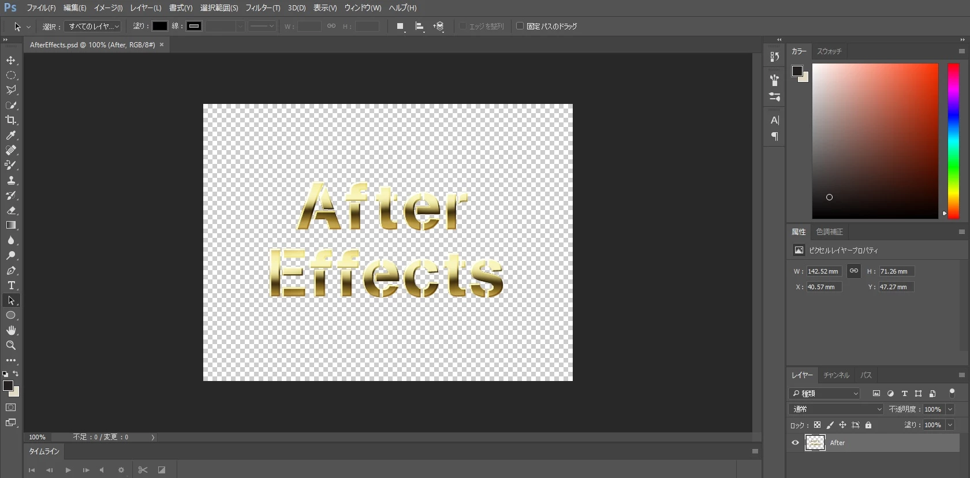Open path alignment options in options bar
970x478 pixels.
pos(420,27)
